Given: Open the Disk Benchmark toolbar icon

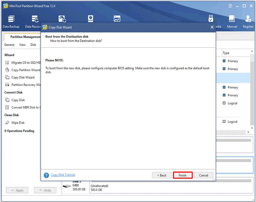Looking at the screenshot, I should (91, 19).
